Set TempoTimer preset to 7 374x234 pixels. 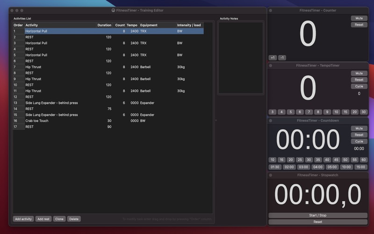(x=309, y=112)
